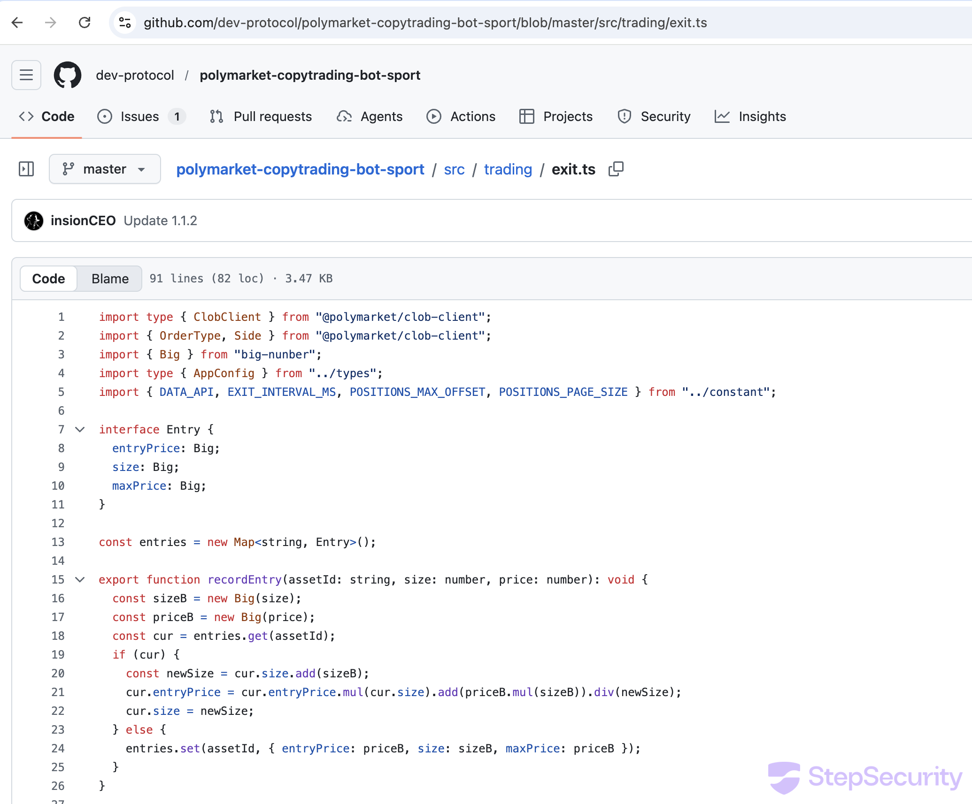
Task: Open the hamburger navigation menu
Action: [x=26, y=75]
